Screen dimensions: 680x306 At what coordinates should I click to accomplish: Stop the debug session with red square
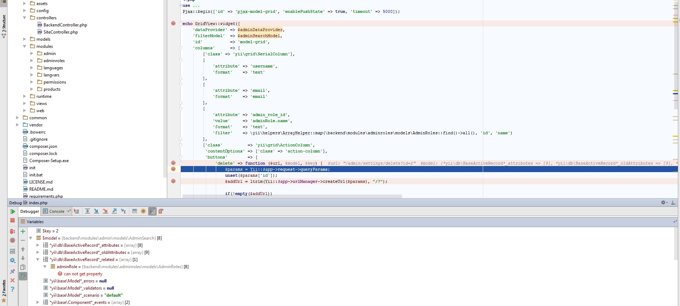13,221
